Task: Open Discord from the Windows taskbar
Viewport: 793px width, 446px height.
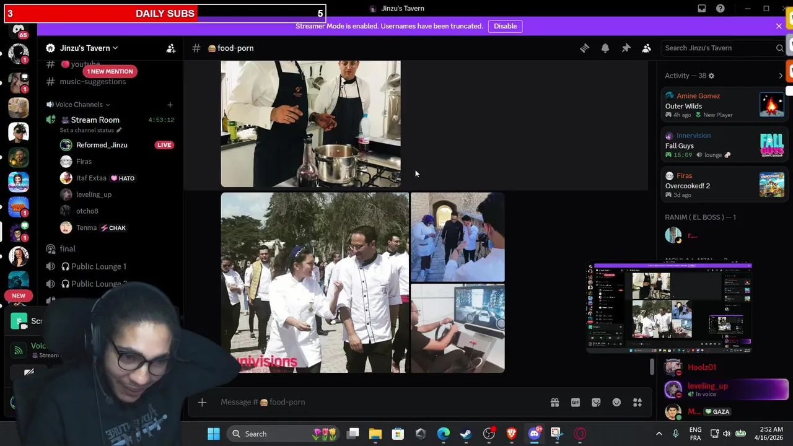Action: 534,434
